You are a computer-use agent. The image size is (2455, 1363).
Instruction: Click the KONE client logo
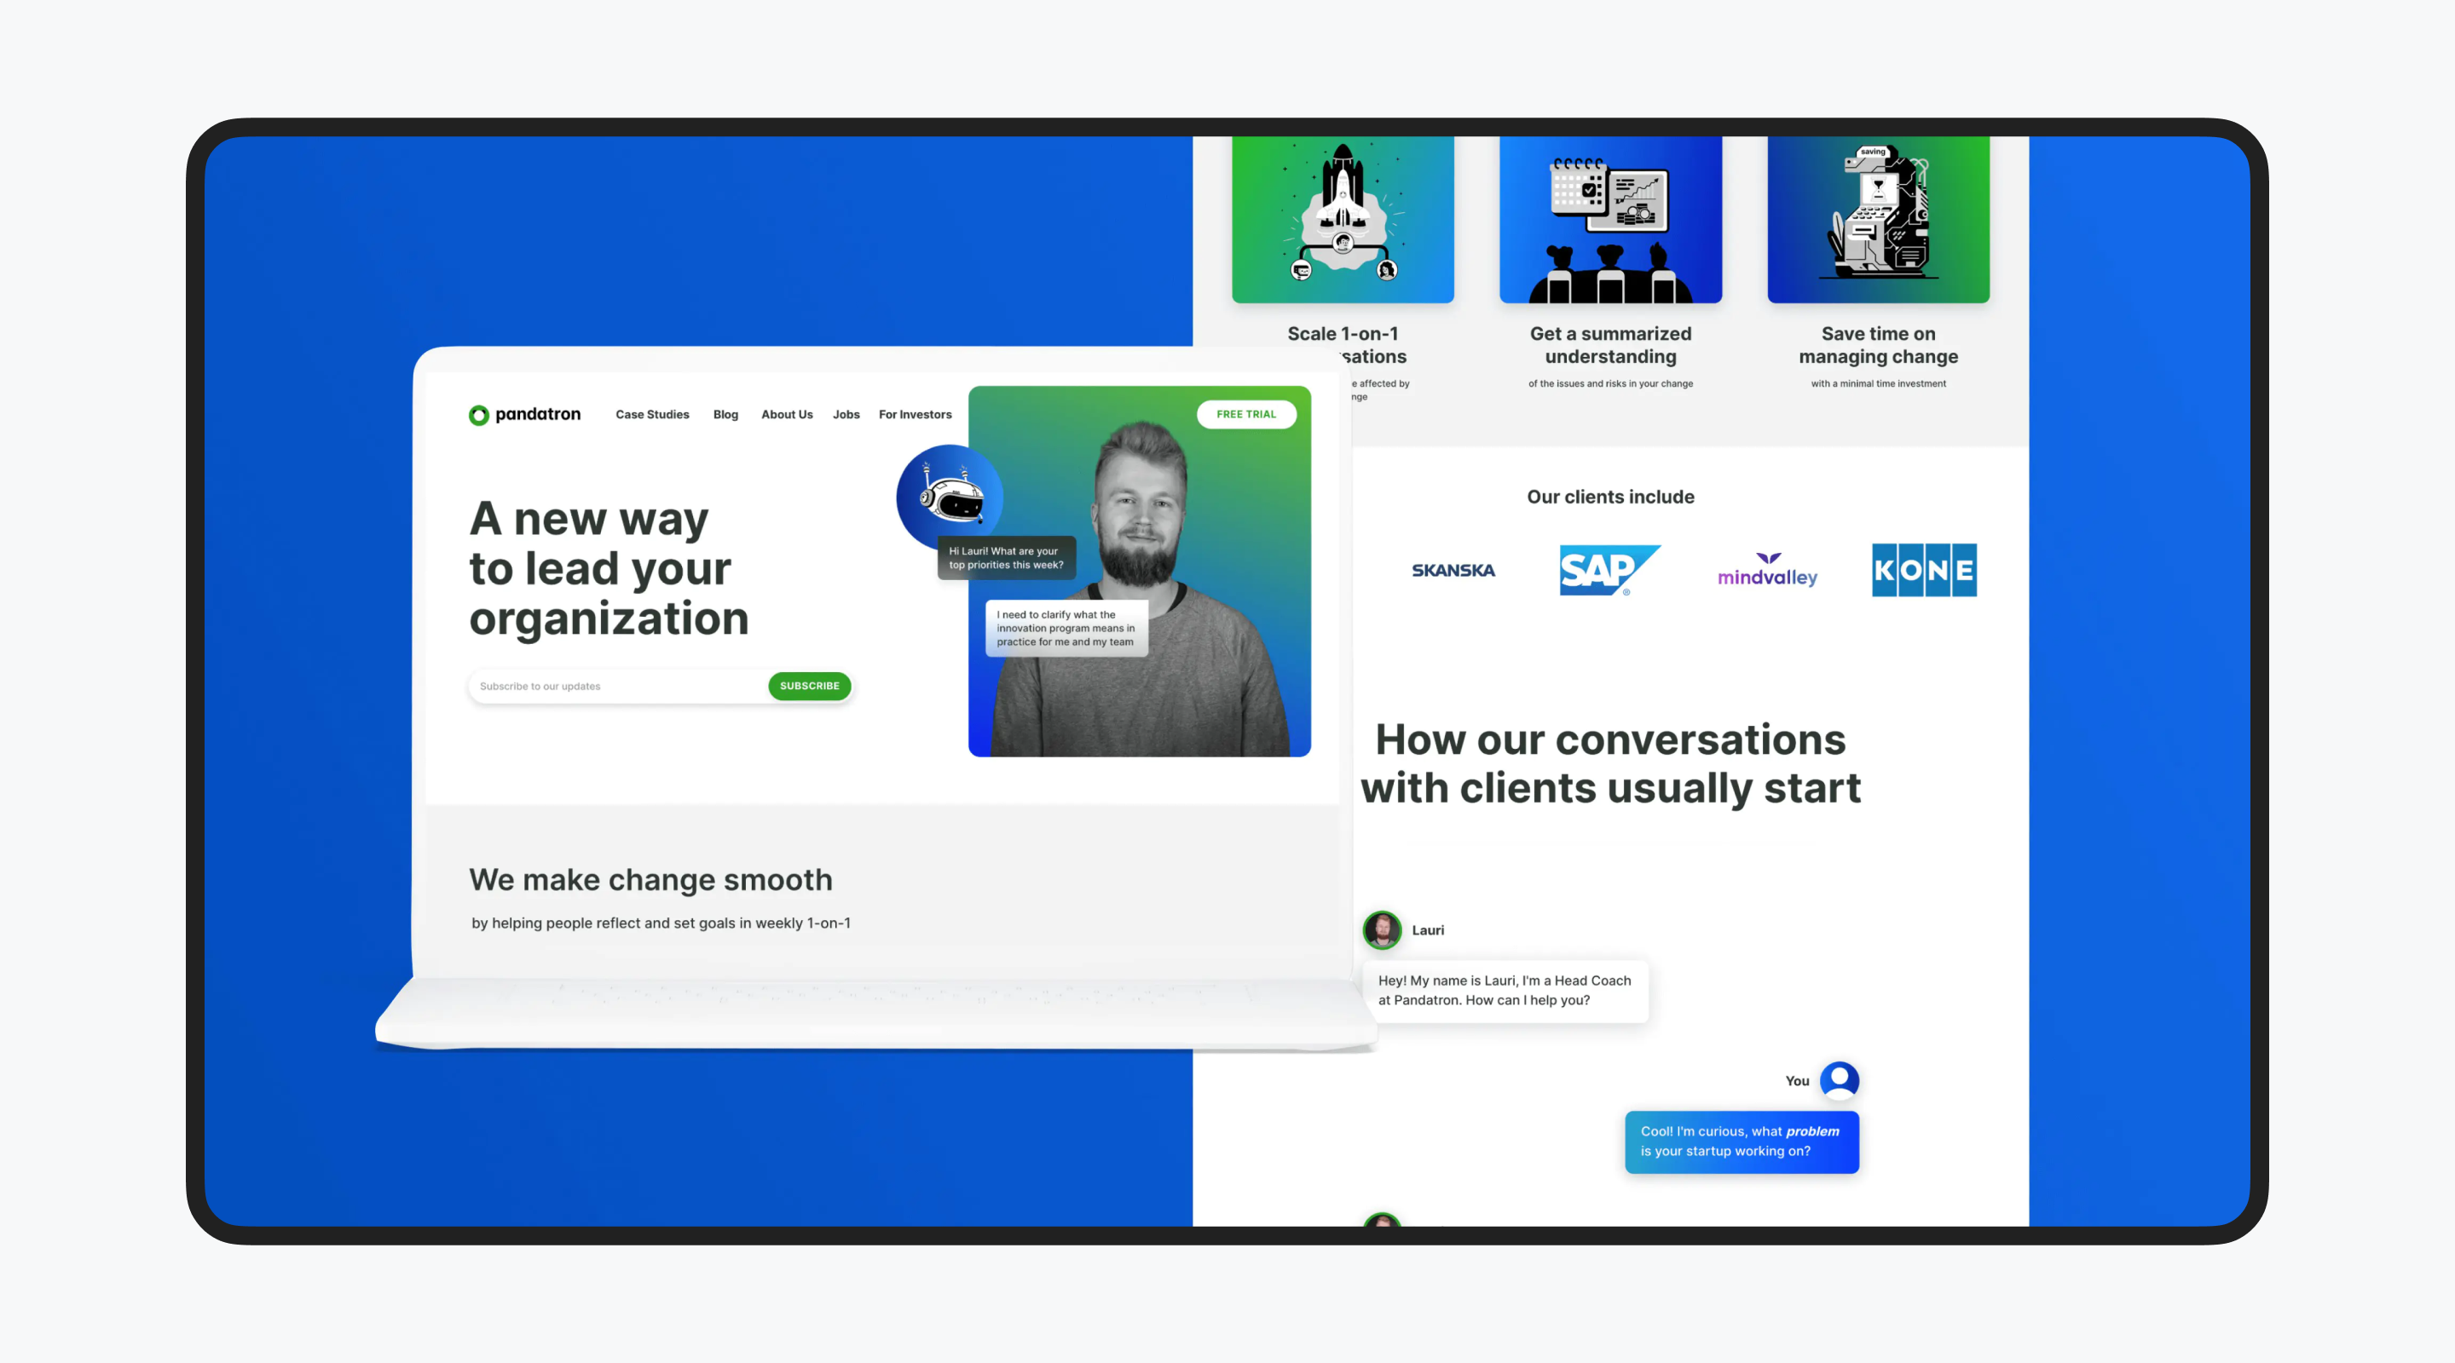coord(1923,570)
